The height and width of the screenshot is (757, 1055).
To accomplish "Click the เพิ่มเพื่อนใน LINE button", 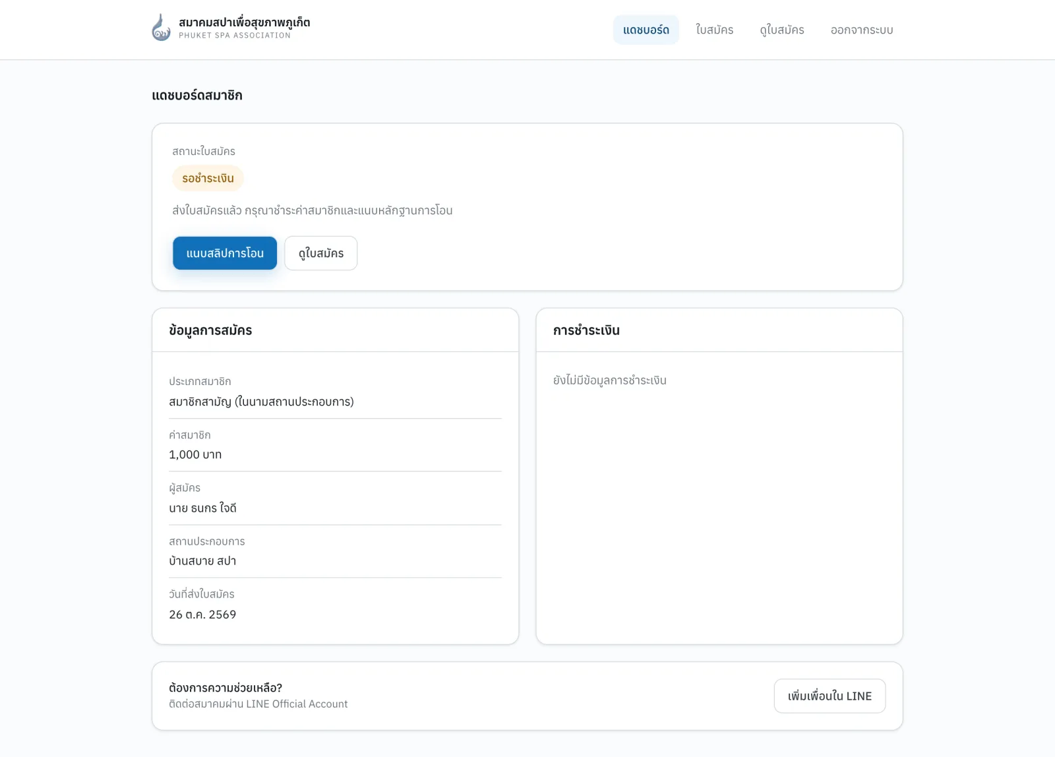I will coord(829,696).
